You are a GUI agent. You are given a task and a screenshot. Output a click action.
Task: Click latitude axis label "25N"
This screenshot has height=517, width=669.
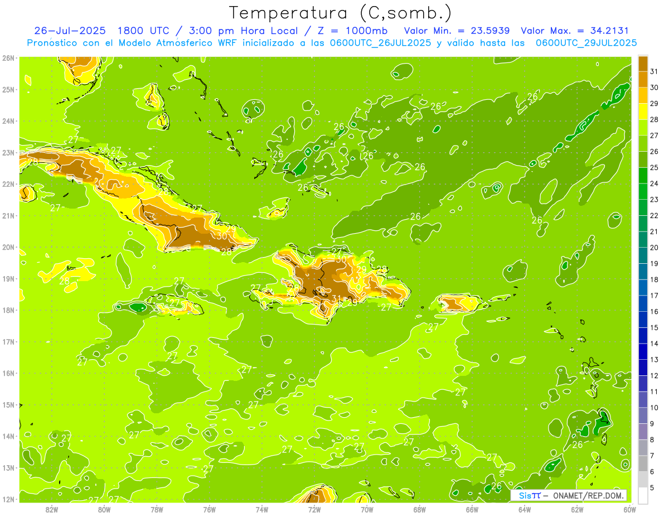[8, 89]
